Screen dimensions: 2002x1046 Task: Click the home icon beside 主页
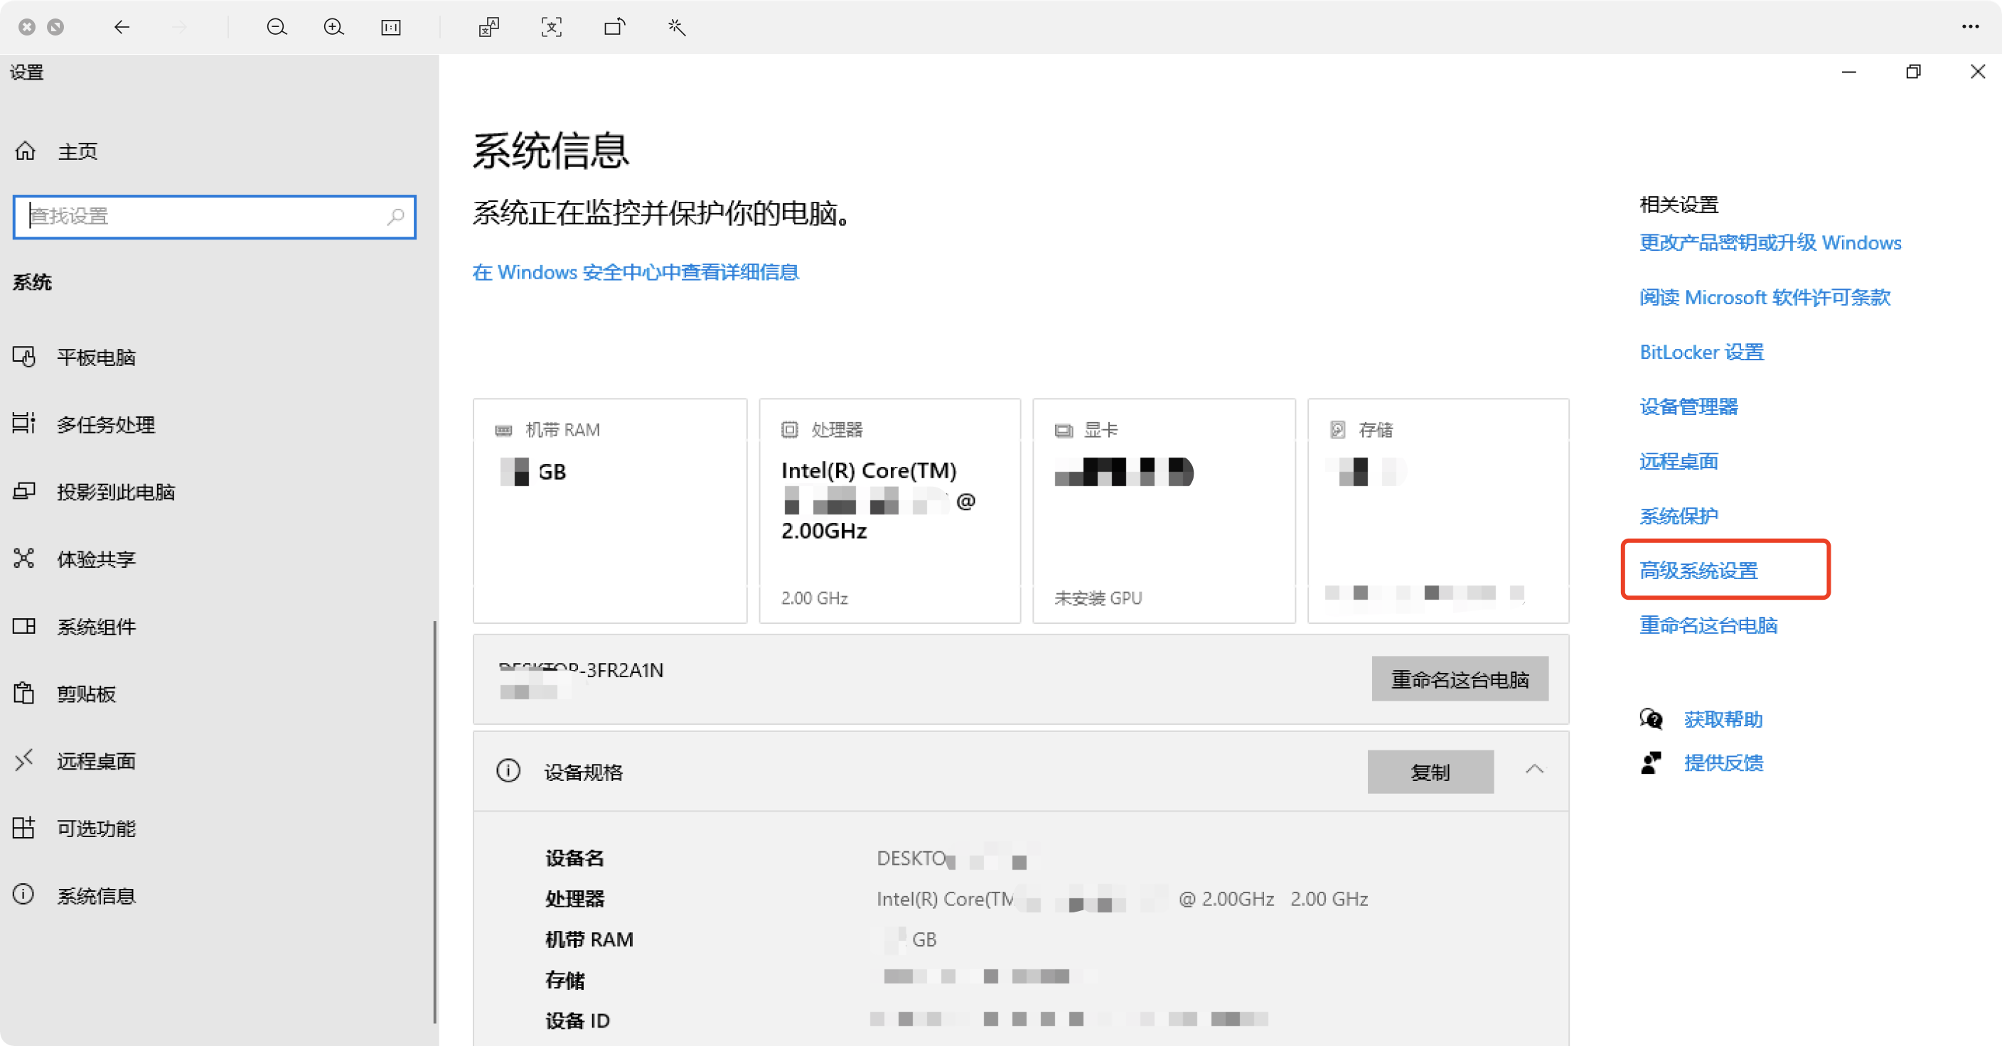click(25, 151)
